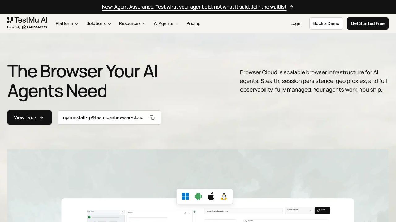
Task: Open the Resources dropdown
Action: 132,23
